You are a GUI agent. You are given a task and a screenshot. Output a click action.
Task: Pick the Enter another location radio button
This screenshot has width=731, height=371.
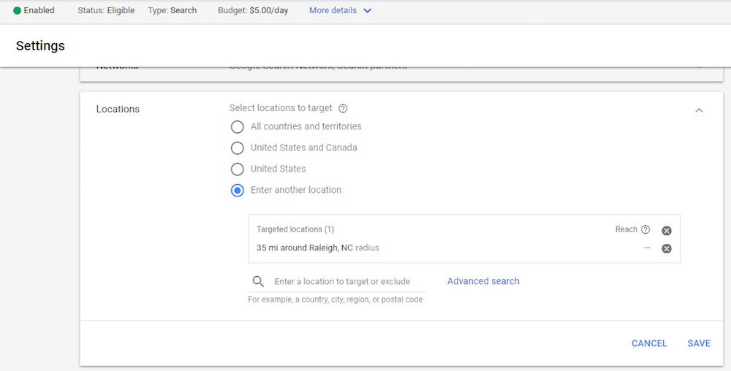237,191
